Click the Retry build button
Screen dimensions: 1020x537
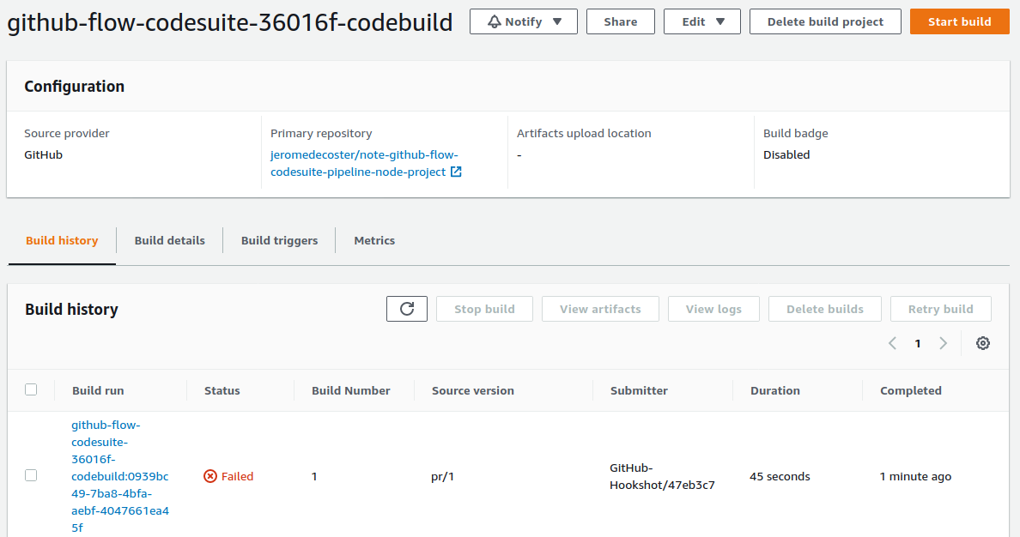click(941, 309)
